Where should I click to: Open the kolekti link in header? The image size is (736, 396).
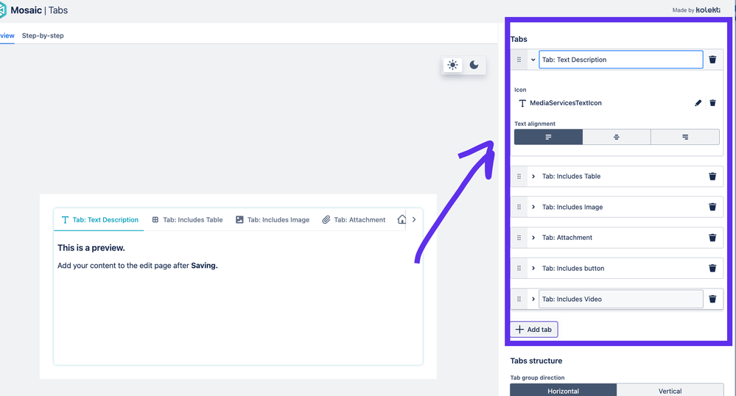[708, 10]
